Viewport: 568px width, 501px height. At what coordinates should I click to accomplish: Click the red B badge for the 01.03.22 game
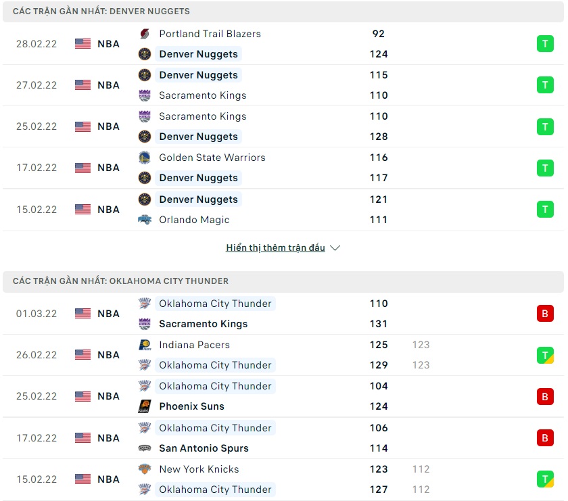(x=545, y=314)
